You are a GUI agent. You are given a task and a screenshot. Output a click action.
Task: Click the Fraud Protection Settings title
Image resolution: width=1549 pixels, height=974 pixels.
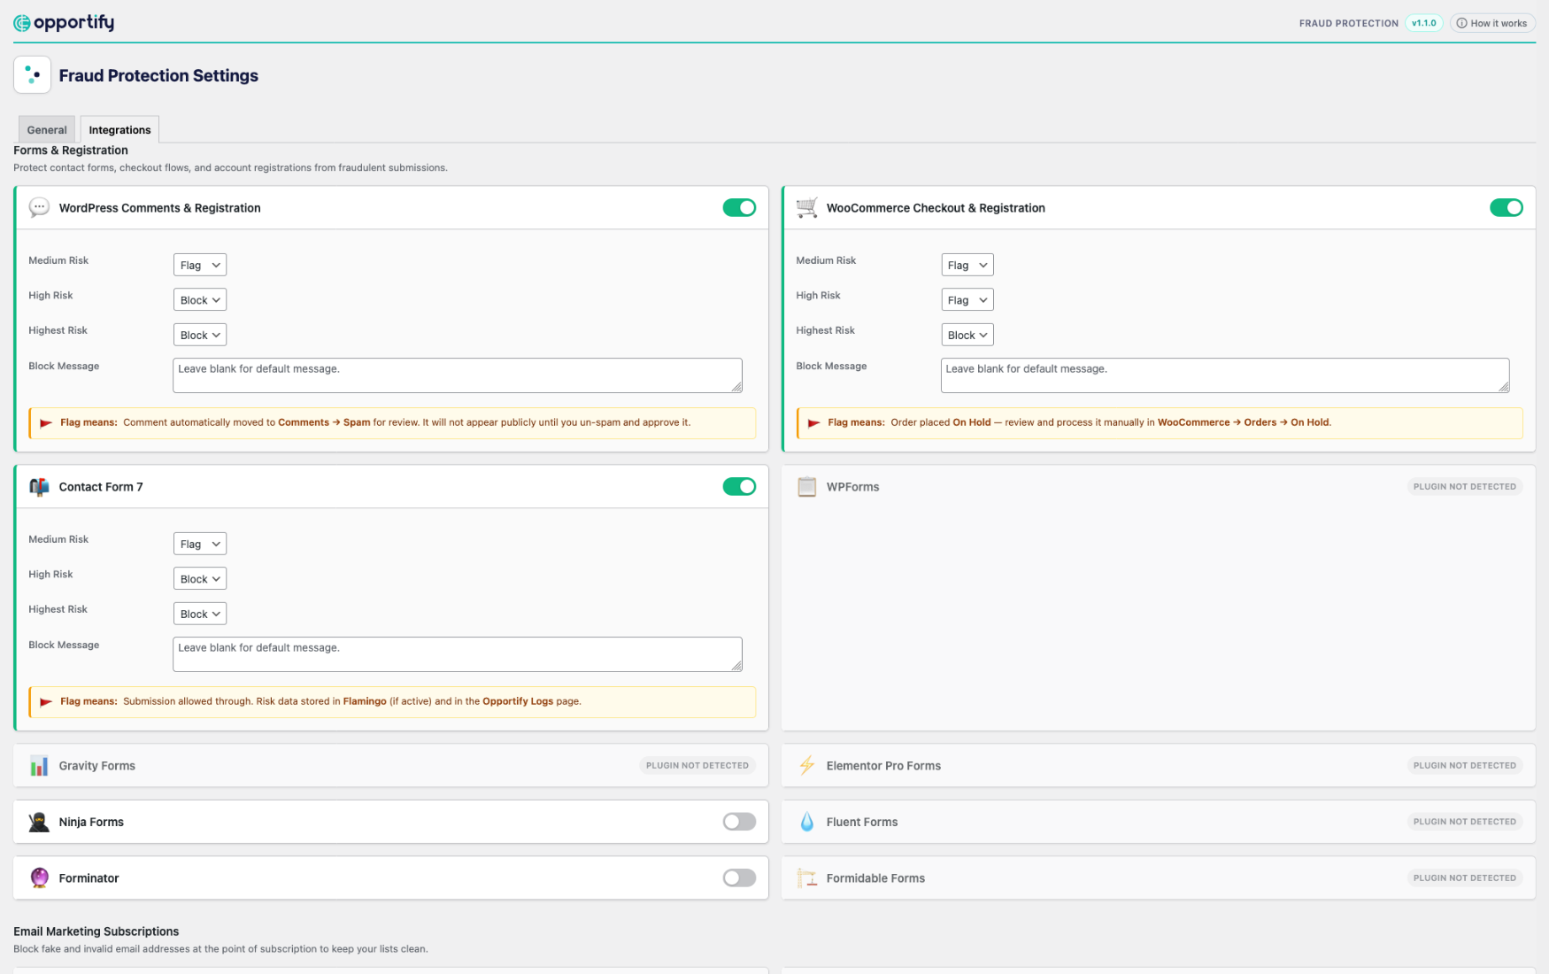[x=158, y=75]
